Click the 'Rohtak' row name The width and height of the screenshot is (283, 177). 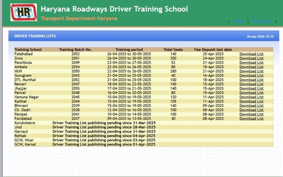tap(20, 136)
